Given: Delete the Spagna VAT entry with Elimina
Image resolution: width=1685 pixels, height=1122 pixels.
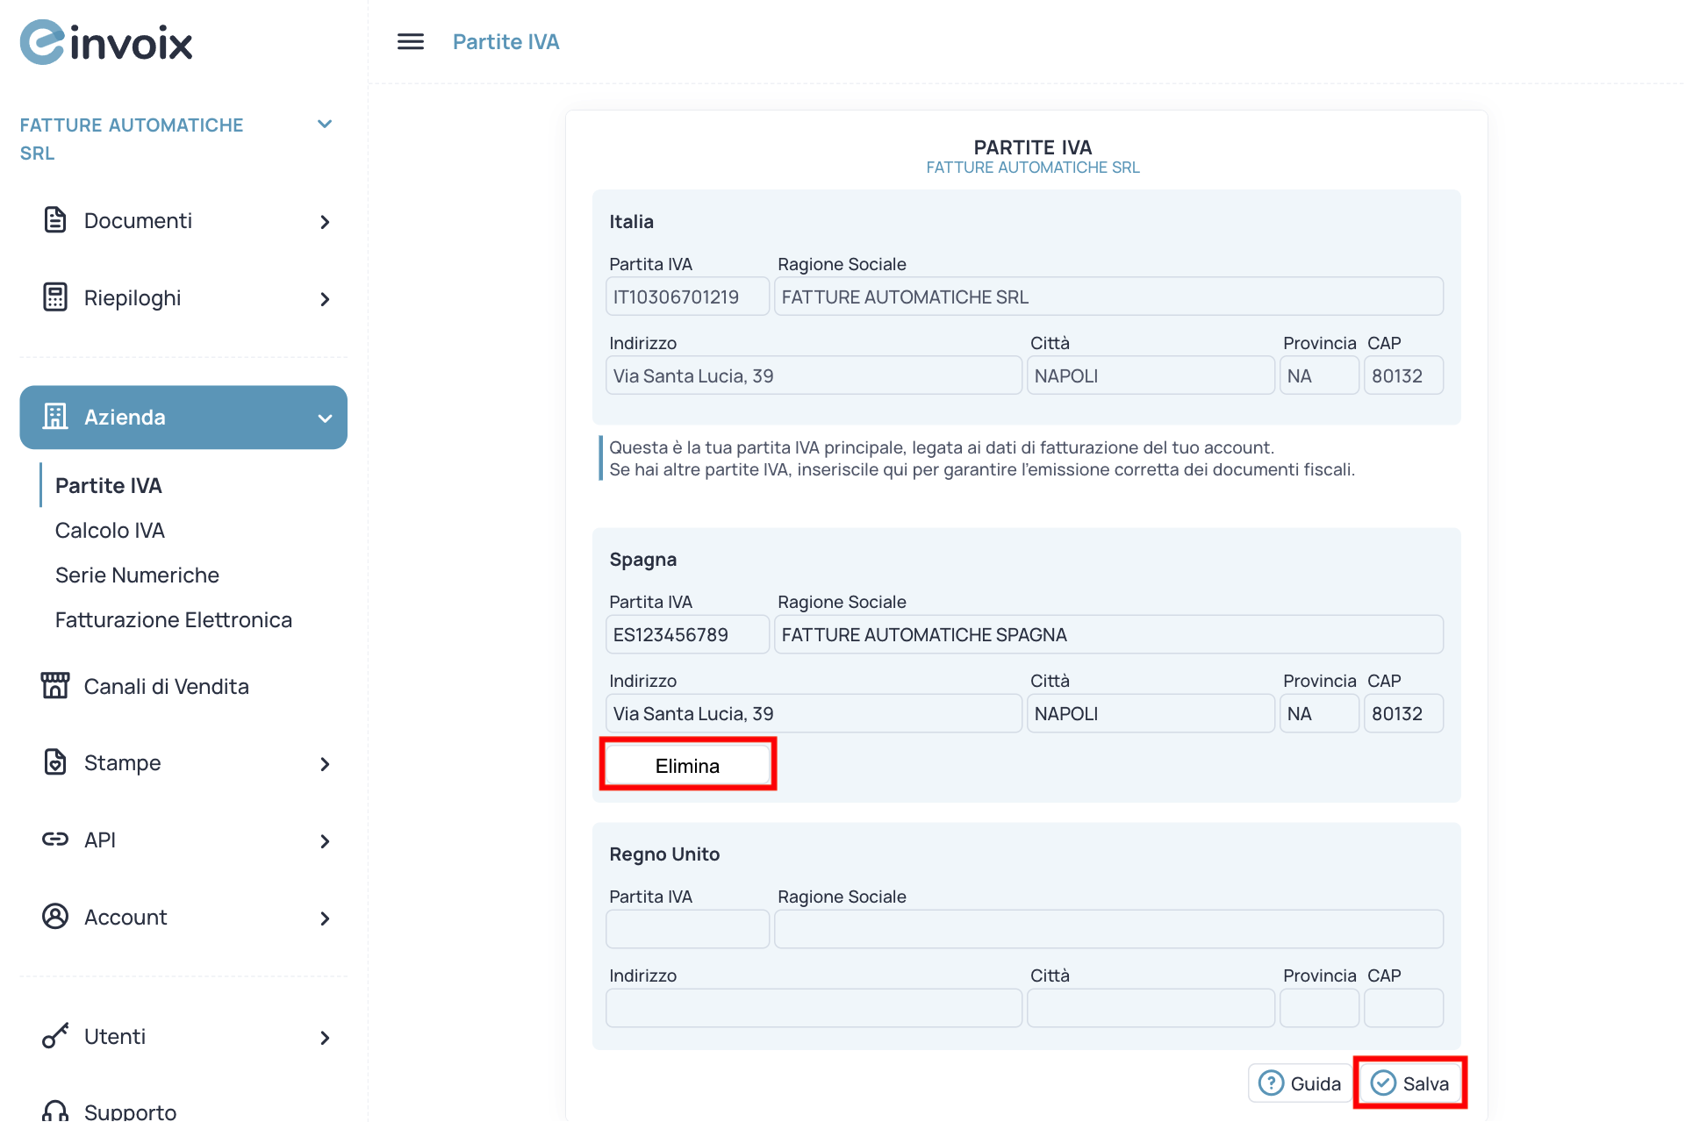Looking at the screenshot, I should coord(687,765).
